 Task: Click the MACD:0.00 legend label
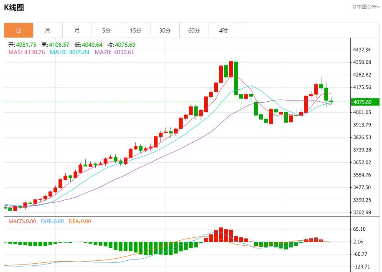click(22, 222)
